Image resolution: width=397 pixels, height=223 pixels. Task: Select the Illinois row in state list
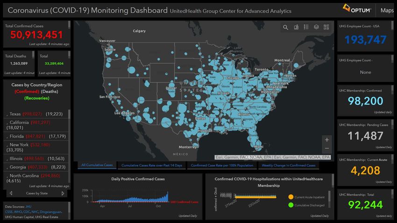(x=35, y=159)
